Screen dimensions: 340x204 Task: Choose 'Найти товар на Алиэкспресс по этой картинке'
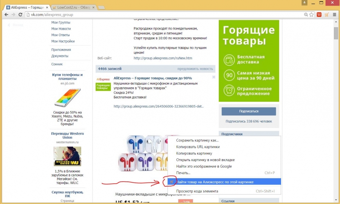click(215, 182)
